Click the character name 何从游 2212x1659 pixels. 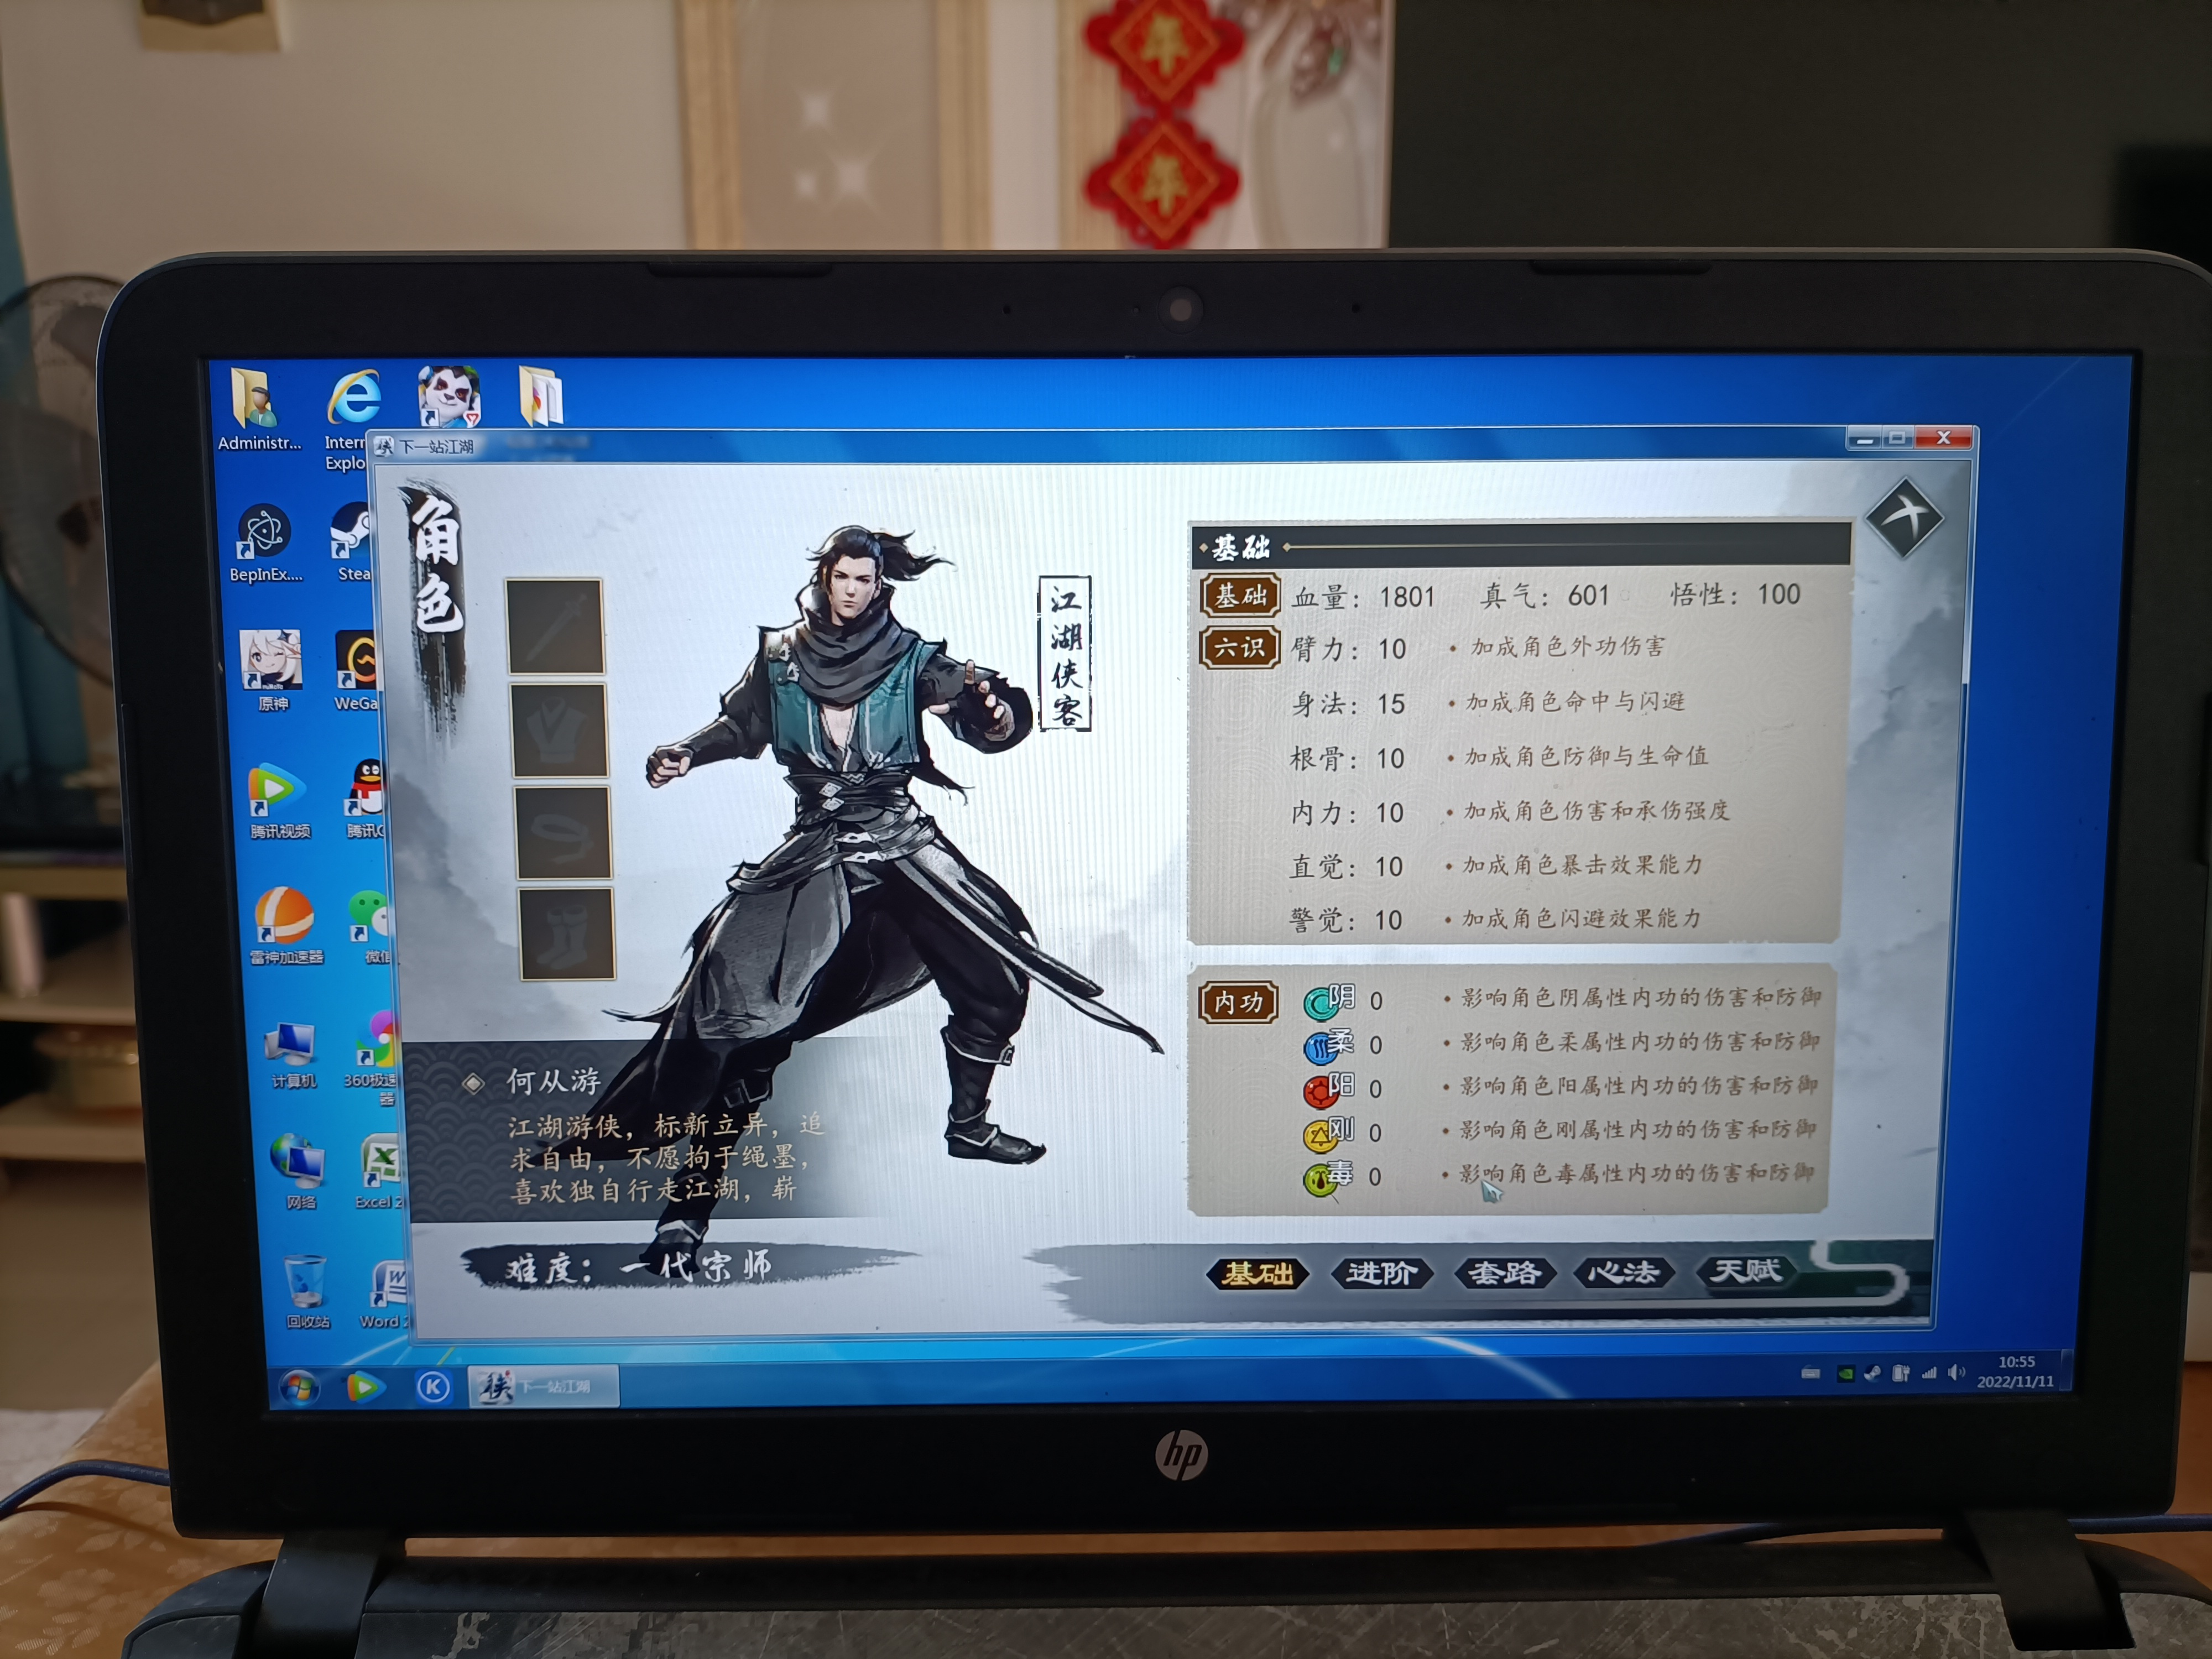coord(553,1081)
